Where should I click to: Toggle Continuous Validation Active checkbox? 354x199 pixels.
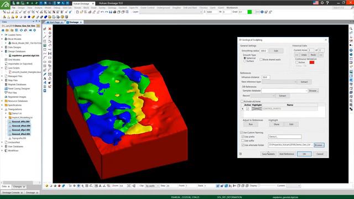click(297, 62)
